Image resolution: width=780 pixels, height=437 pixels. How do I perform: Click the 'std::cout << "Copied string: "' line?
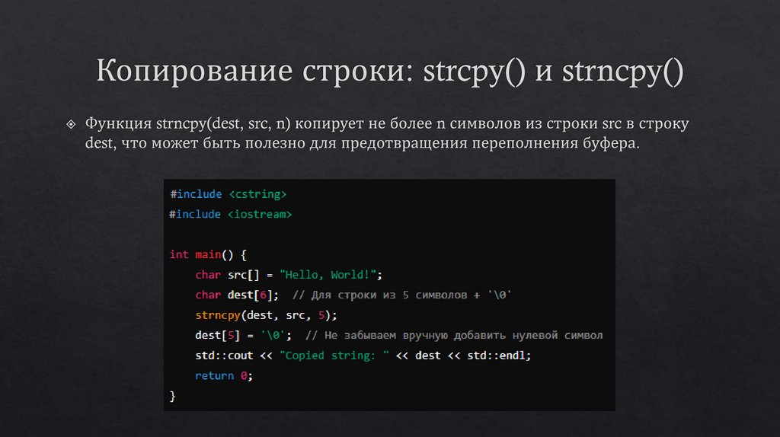[363, 356]
